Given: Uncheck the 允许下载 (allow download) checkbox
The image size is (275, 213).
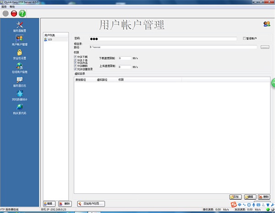Looking at the screenshot, I should point(75,57).
